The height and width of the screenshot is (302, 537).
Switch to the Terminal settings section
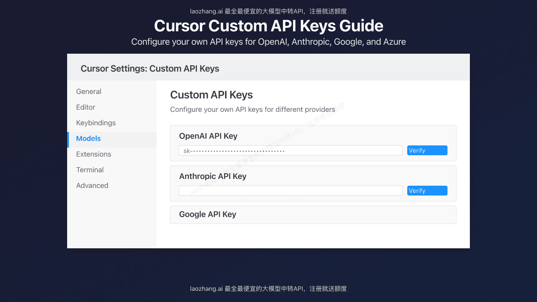[112, 170]
